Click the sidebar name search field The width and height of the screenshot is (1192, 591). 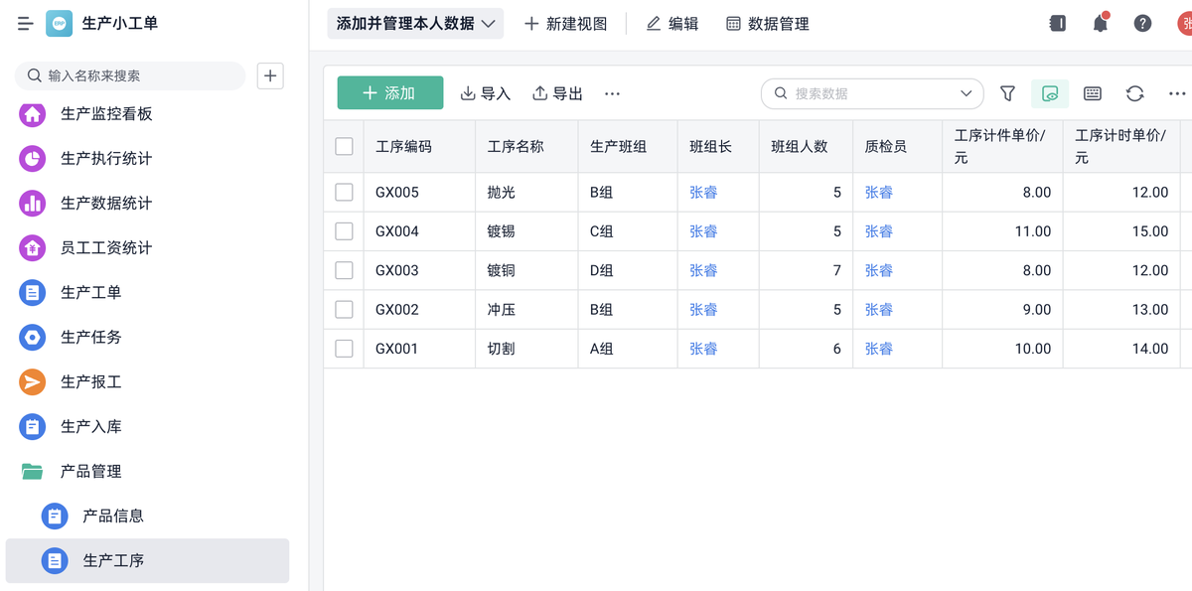pos(139,75)
